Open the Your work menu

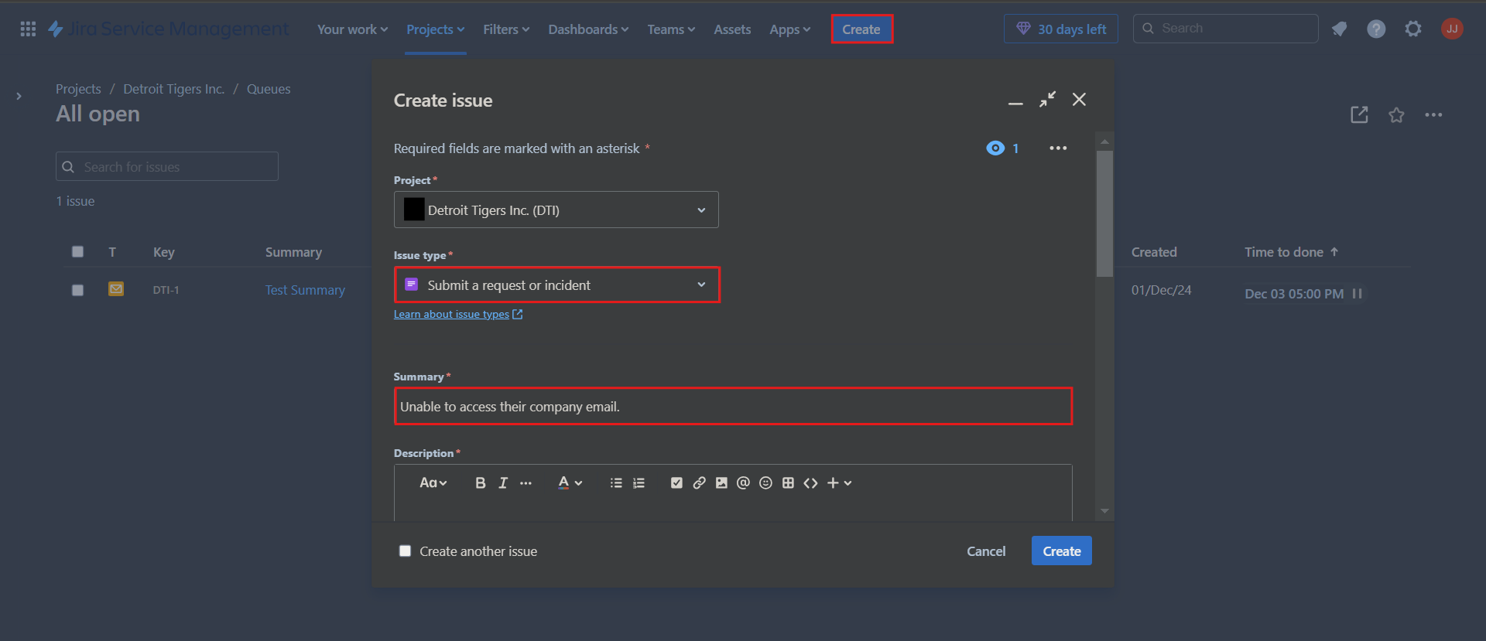[352, 29]
